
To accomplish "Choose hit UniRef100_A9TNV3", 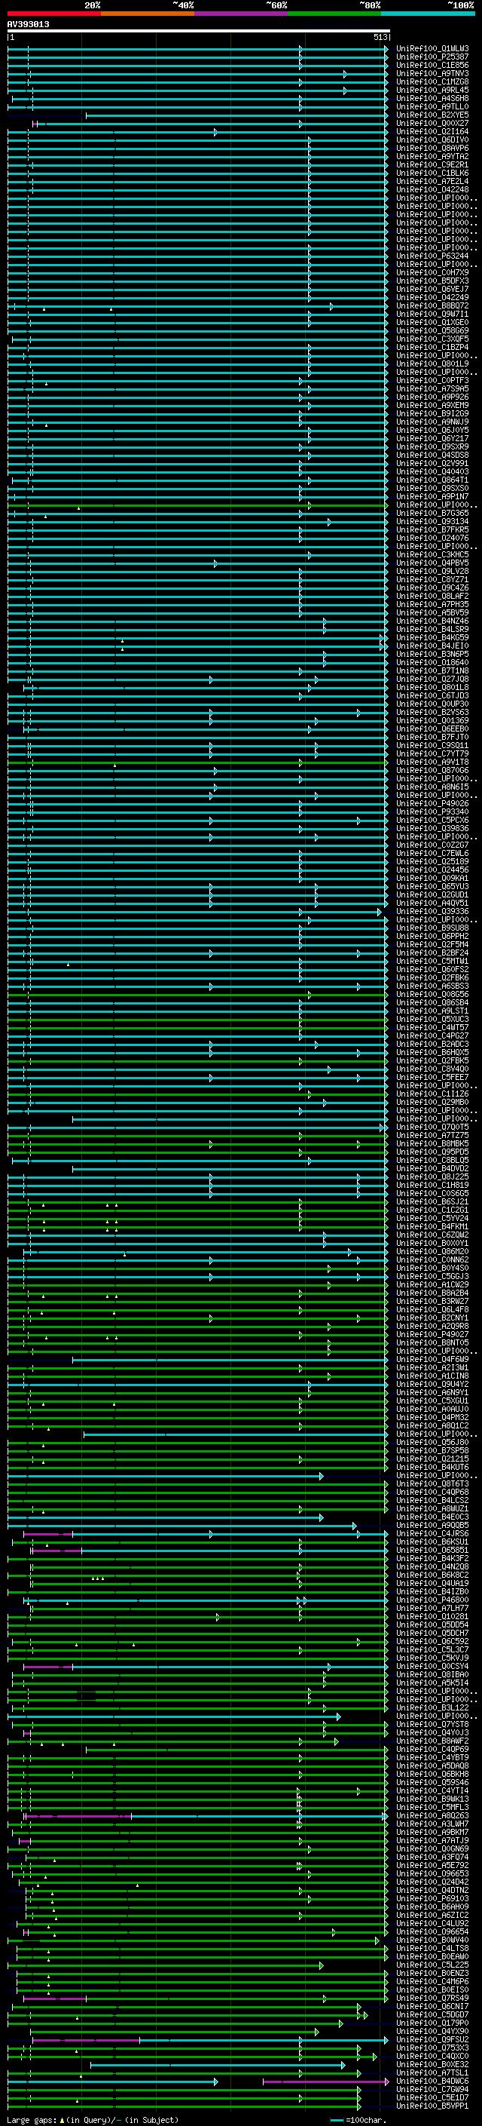I will [432, 73].
